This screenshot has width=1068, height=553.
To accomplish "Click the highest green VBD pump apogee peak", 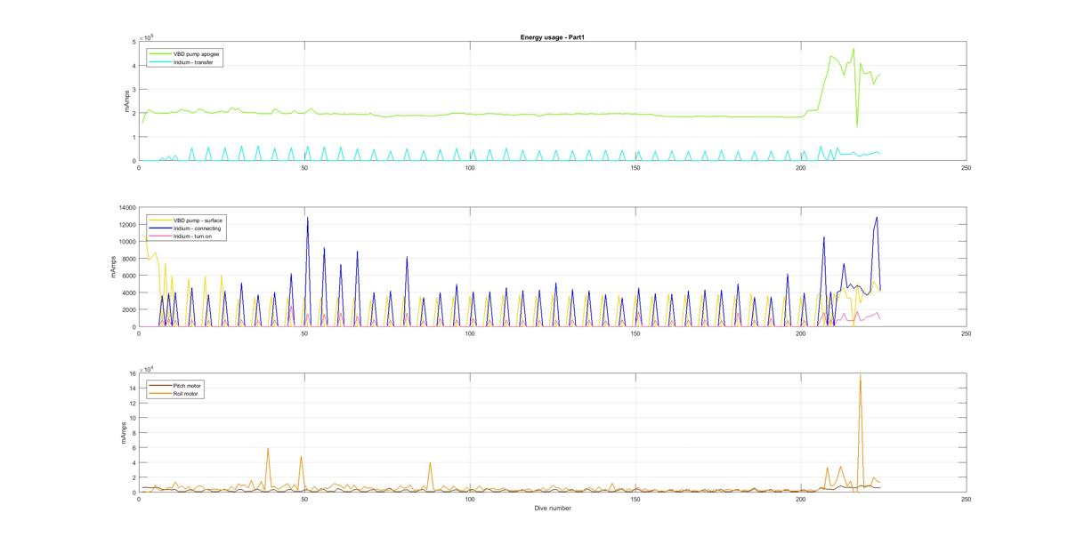I will [x=853, y=50].
